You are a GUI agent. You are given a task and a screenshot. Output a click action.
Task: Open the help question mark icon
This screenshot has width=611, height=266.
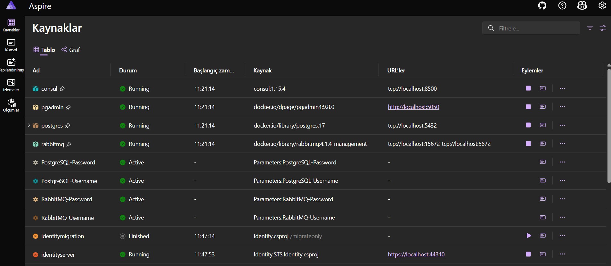point(562,6)
